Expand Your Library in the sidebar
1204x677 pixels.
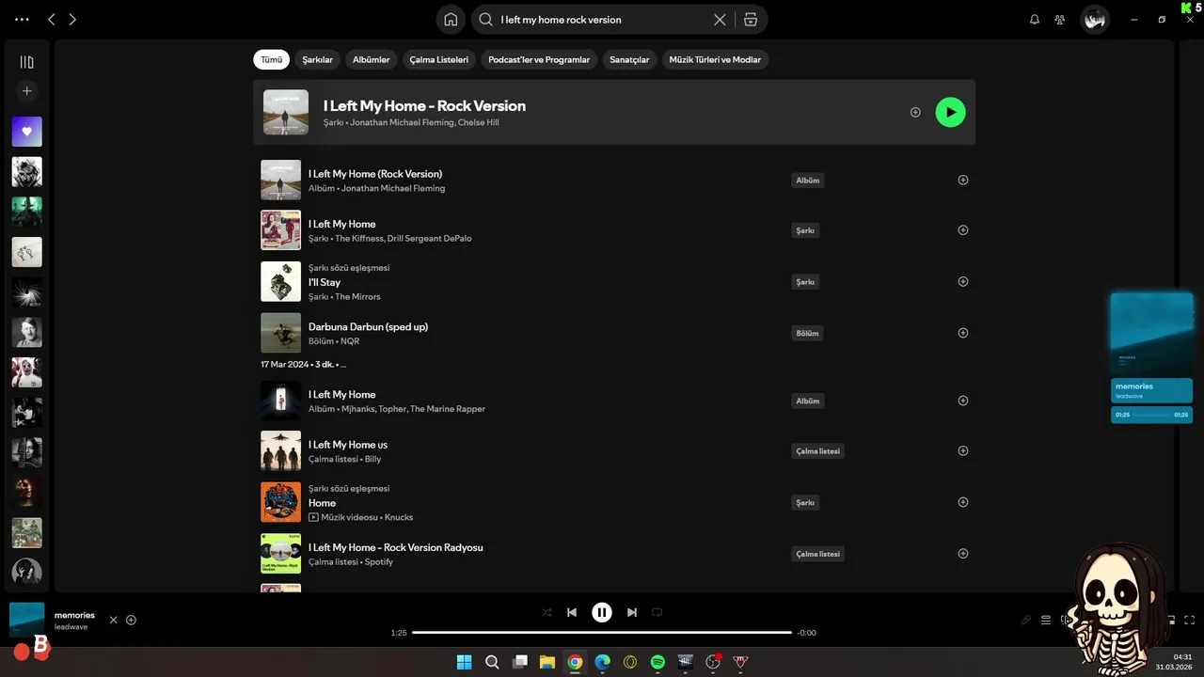tap(26, 62)
